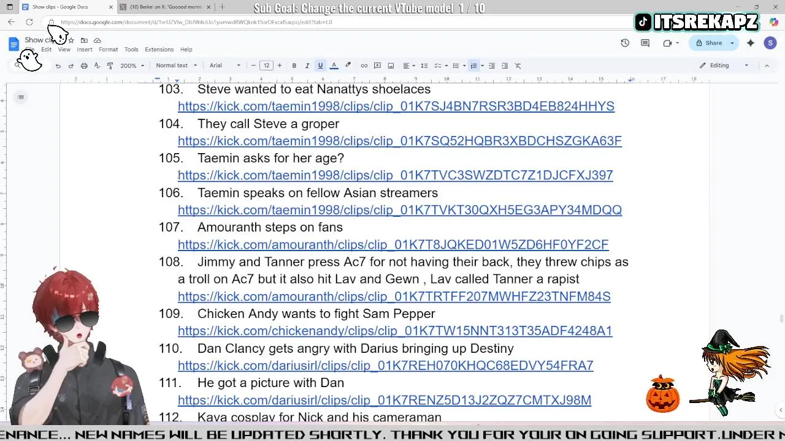Screen dimensions: 785x441
Task: Open the Help menu
Action: coord(186,50)
